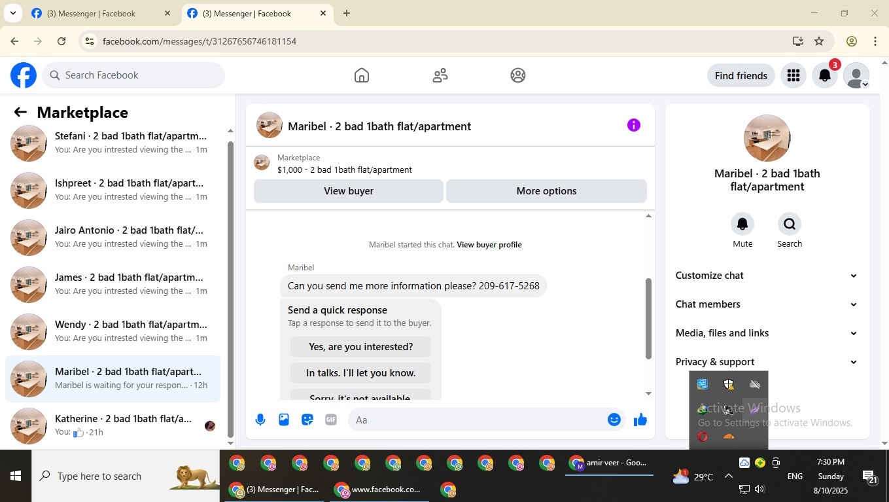Choose a GIF icon

[331, 420]
